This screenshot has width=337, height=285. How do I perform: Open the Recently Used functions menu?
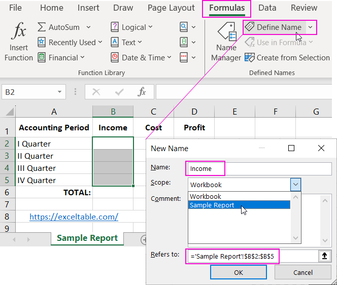pyautogui.click(x=70, y=42)
